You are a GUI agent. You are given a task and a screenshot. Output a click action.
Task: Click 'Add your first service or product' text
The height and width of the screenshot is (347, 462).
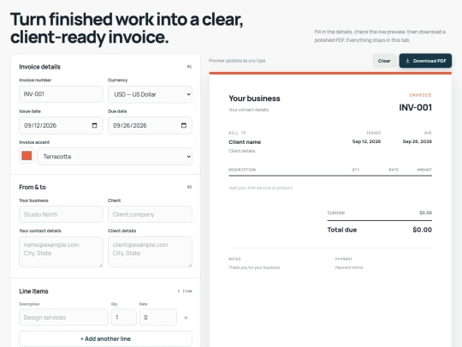coord(261,188)
